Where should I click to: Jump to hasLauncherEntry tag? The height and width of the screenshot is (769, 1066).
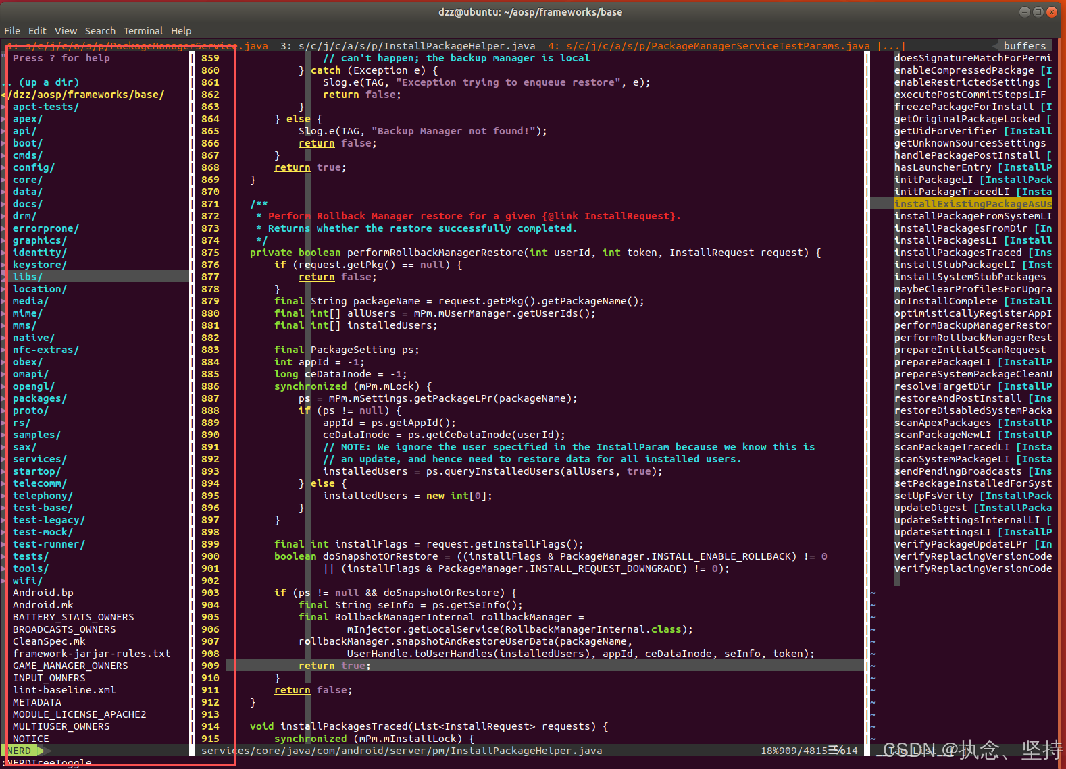pyautogui.click(x=973, y=167)
